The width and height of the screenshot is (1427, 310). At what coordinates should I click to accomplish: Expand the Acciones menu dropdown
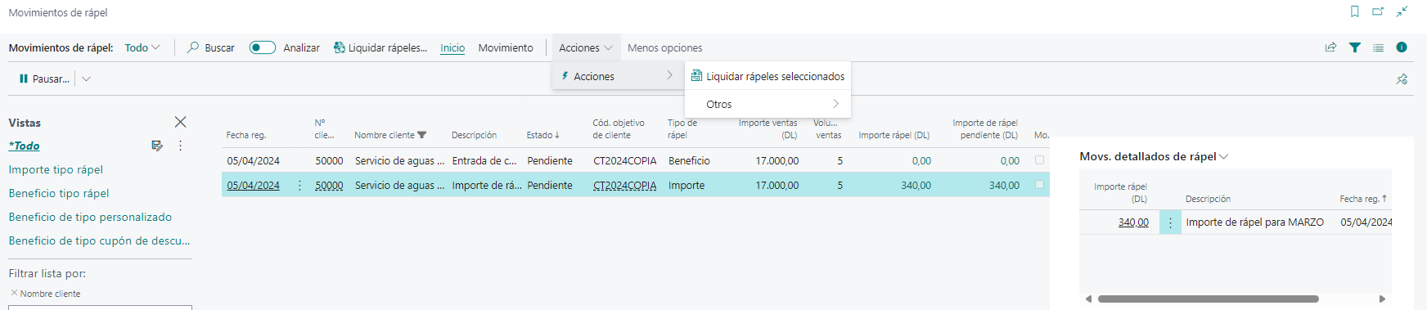click(x=586, y=47)
